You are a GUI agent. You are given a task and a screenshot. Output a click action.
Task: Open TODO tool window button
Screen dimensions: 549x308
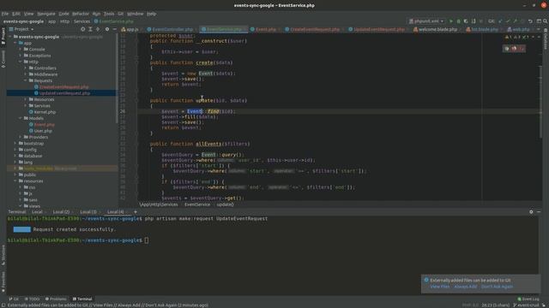32,299
